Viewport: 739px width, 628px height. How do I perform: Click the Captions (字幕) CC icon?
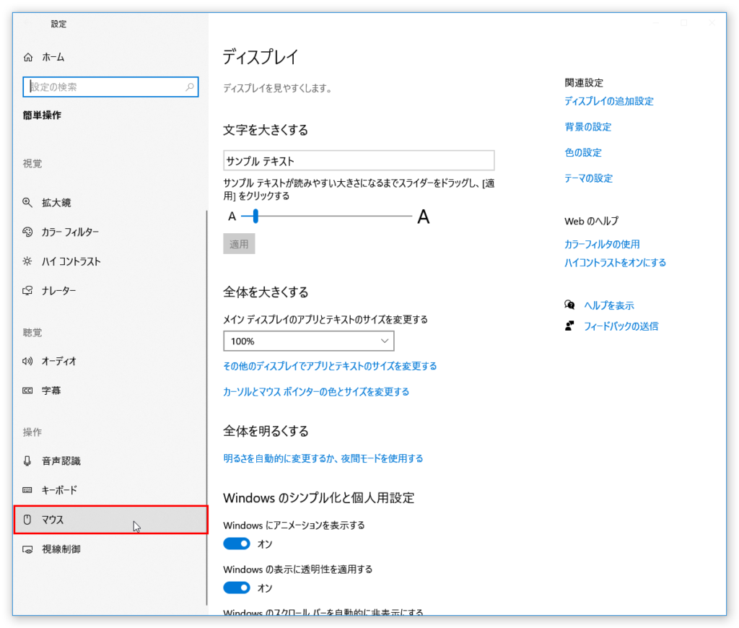27,391
